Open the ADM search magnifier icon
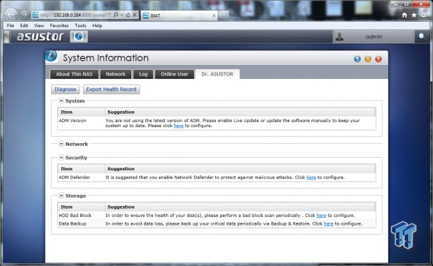Image resolution: width=433 pixels, height=266 pixels. point(422,37)
